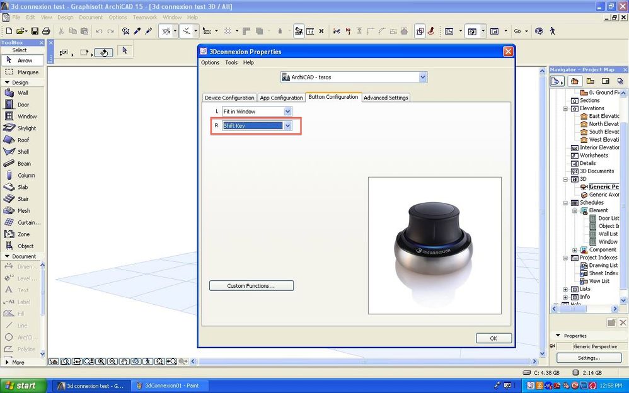The image size is (629, 393).
Task: Click the View Map folder icon in Navigator
Action: (590, 81)
